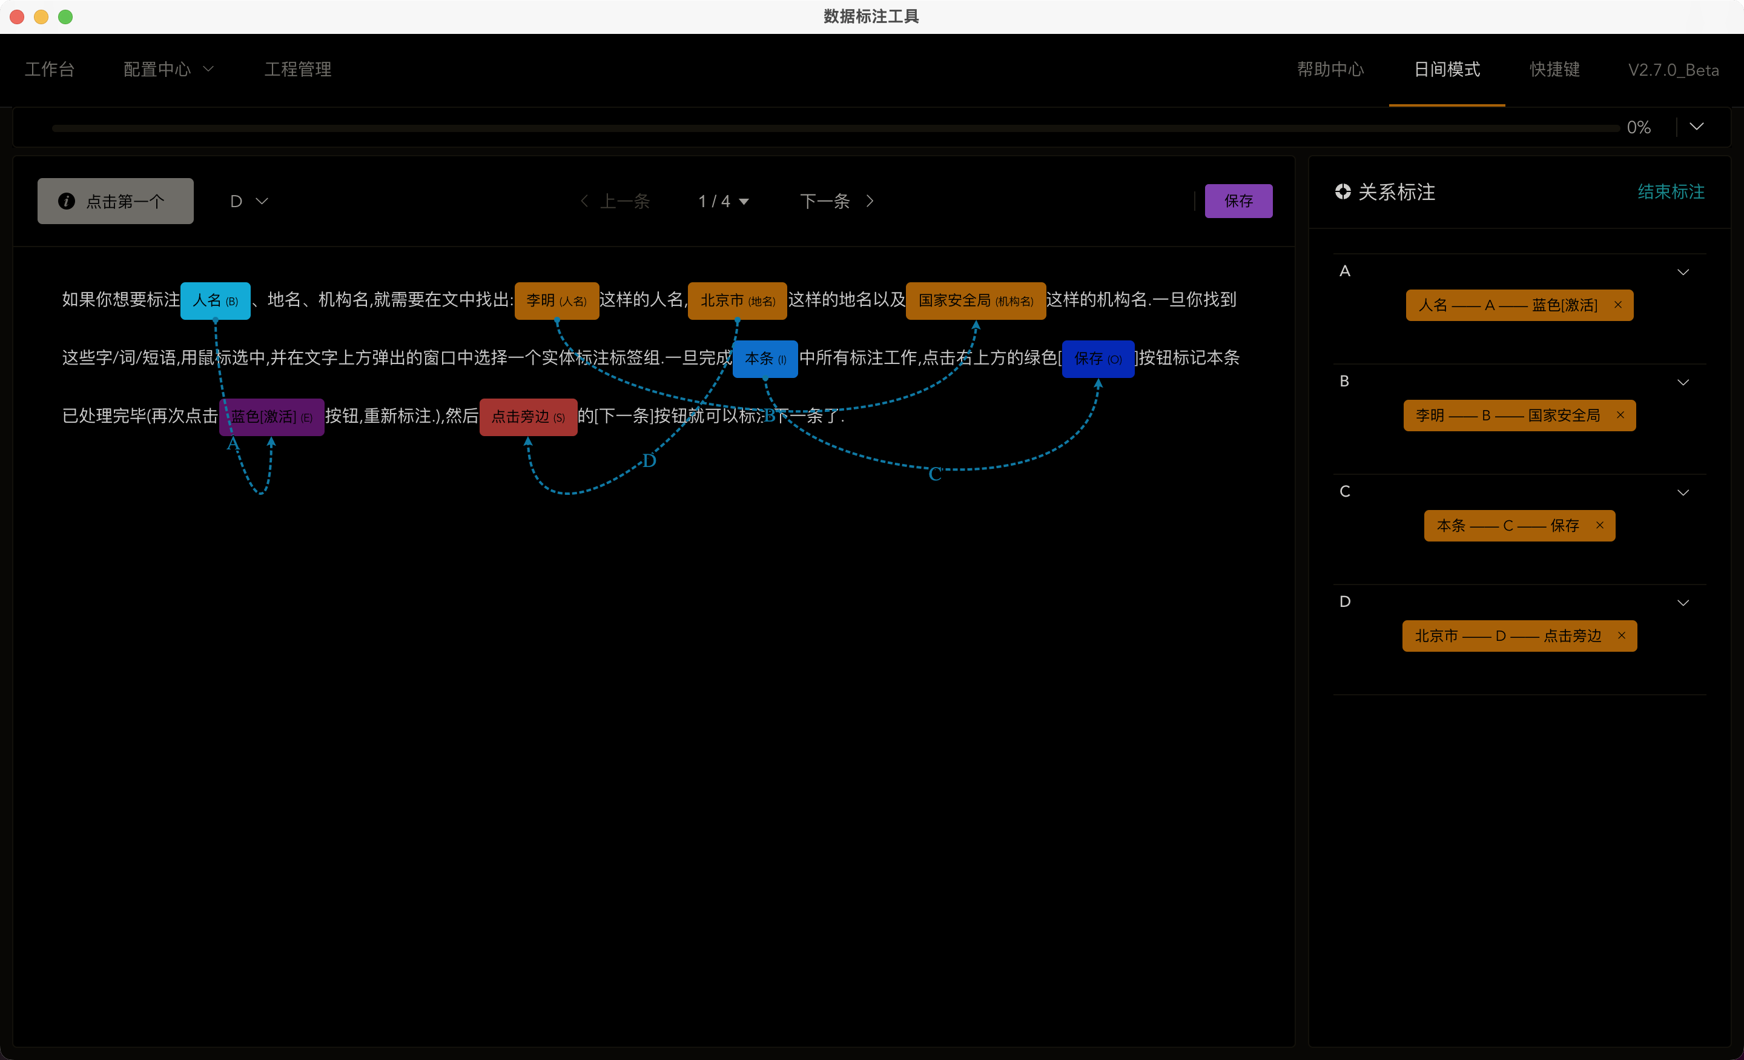The image size is (1744, 1060).
Task: Click the annotation progress bar
Action: pos(835,128)
